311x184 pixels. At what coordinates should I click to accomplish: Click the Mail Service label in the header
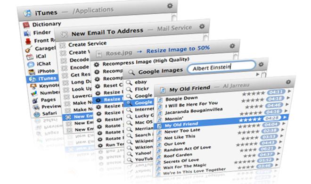point(174,28)
